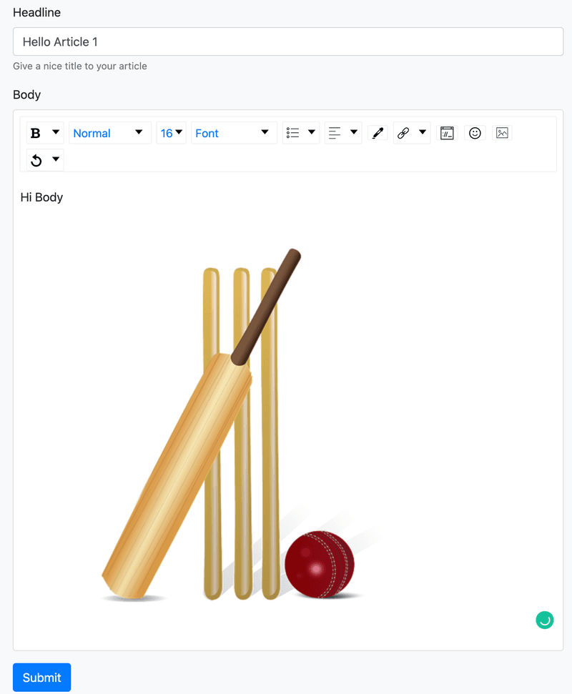Insert an emoji
Image resolution: width=572 pixels, height=694 pixels.
(475, 132)
